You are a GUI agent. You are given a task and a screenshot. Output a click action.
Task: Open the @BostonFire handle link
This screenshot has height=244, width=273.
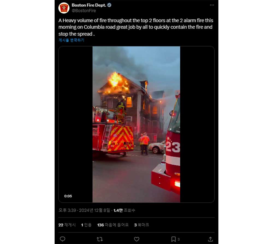pyautogui.click(x=84, y=11)
